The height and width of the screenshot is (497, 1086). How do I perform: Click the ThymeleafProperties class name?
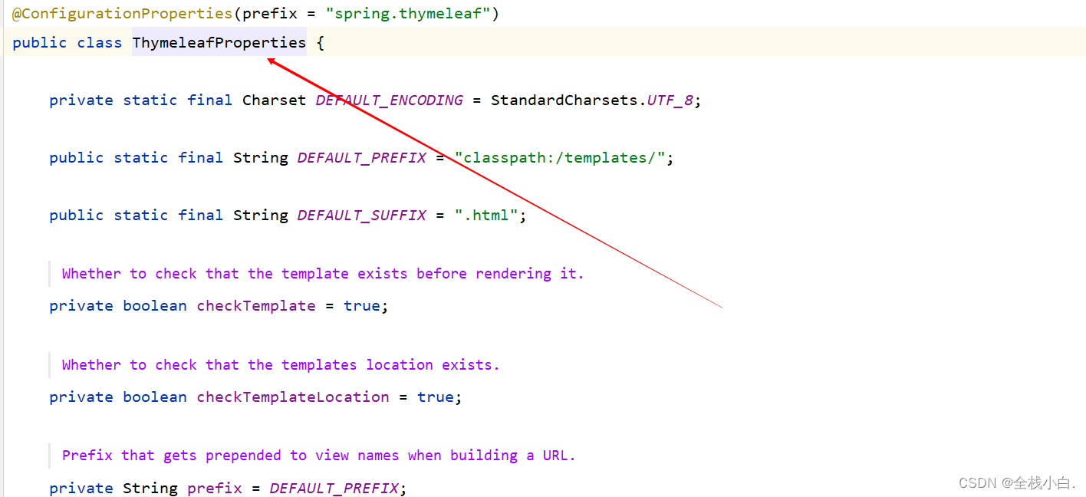tap(219, 42)
